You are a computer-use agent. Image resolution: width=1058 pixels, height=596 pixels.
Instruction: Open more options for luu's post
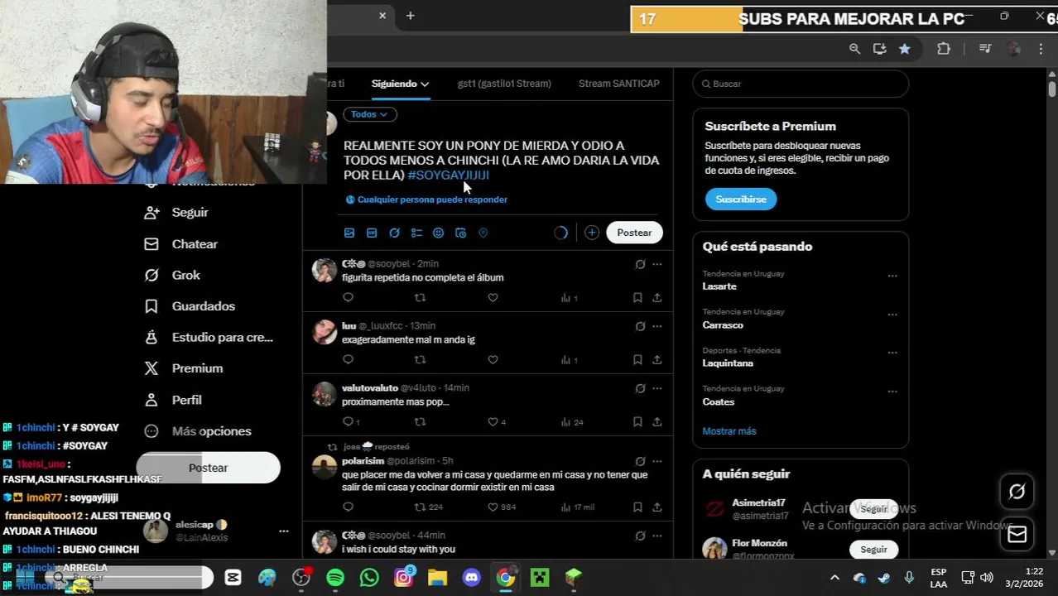657,326
